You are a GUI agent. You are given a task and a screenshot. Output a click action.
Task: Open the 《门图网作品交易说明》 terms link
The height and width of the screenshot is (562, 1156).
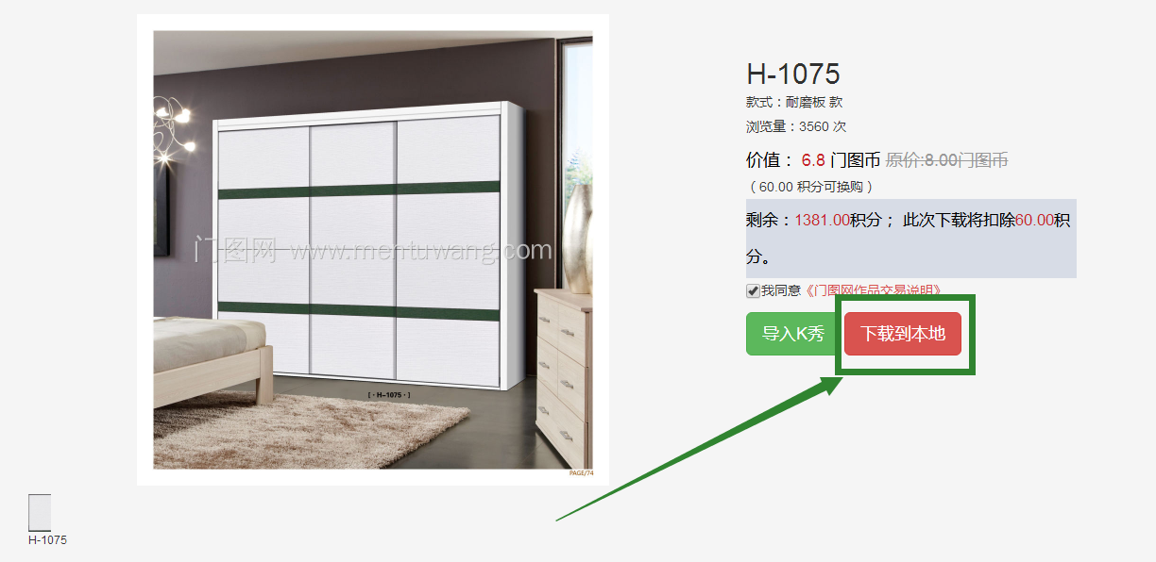coord(873,290)
